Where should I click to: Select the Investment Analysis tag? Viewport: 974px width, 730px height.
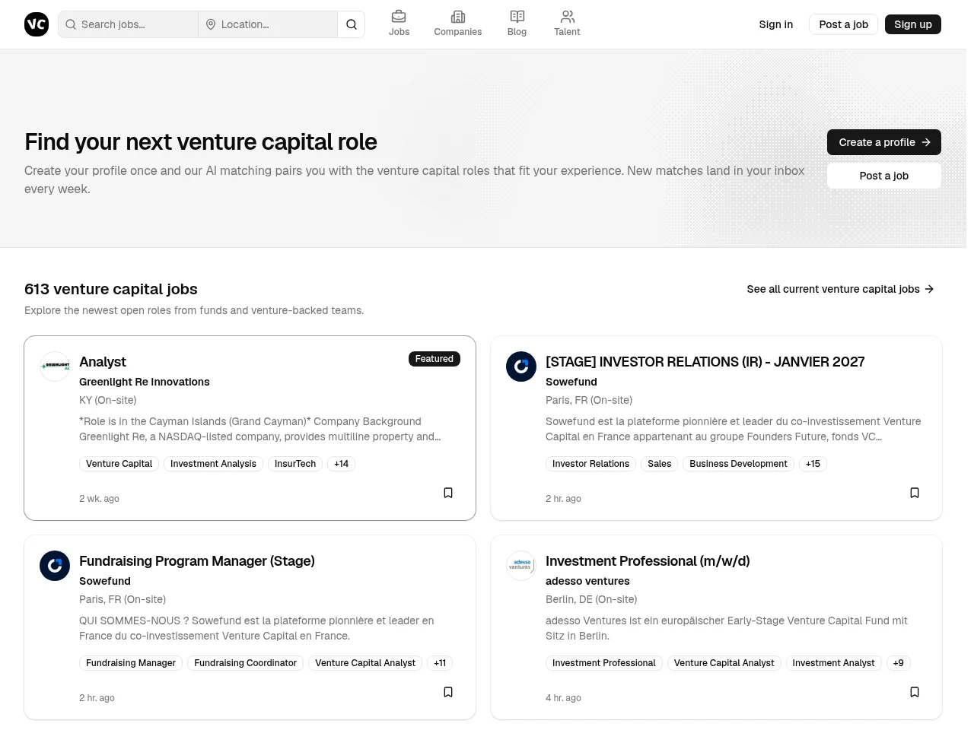pos(213,464)
